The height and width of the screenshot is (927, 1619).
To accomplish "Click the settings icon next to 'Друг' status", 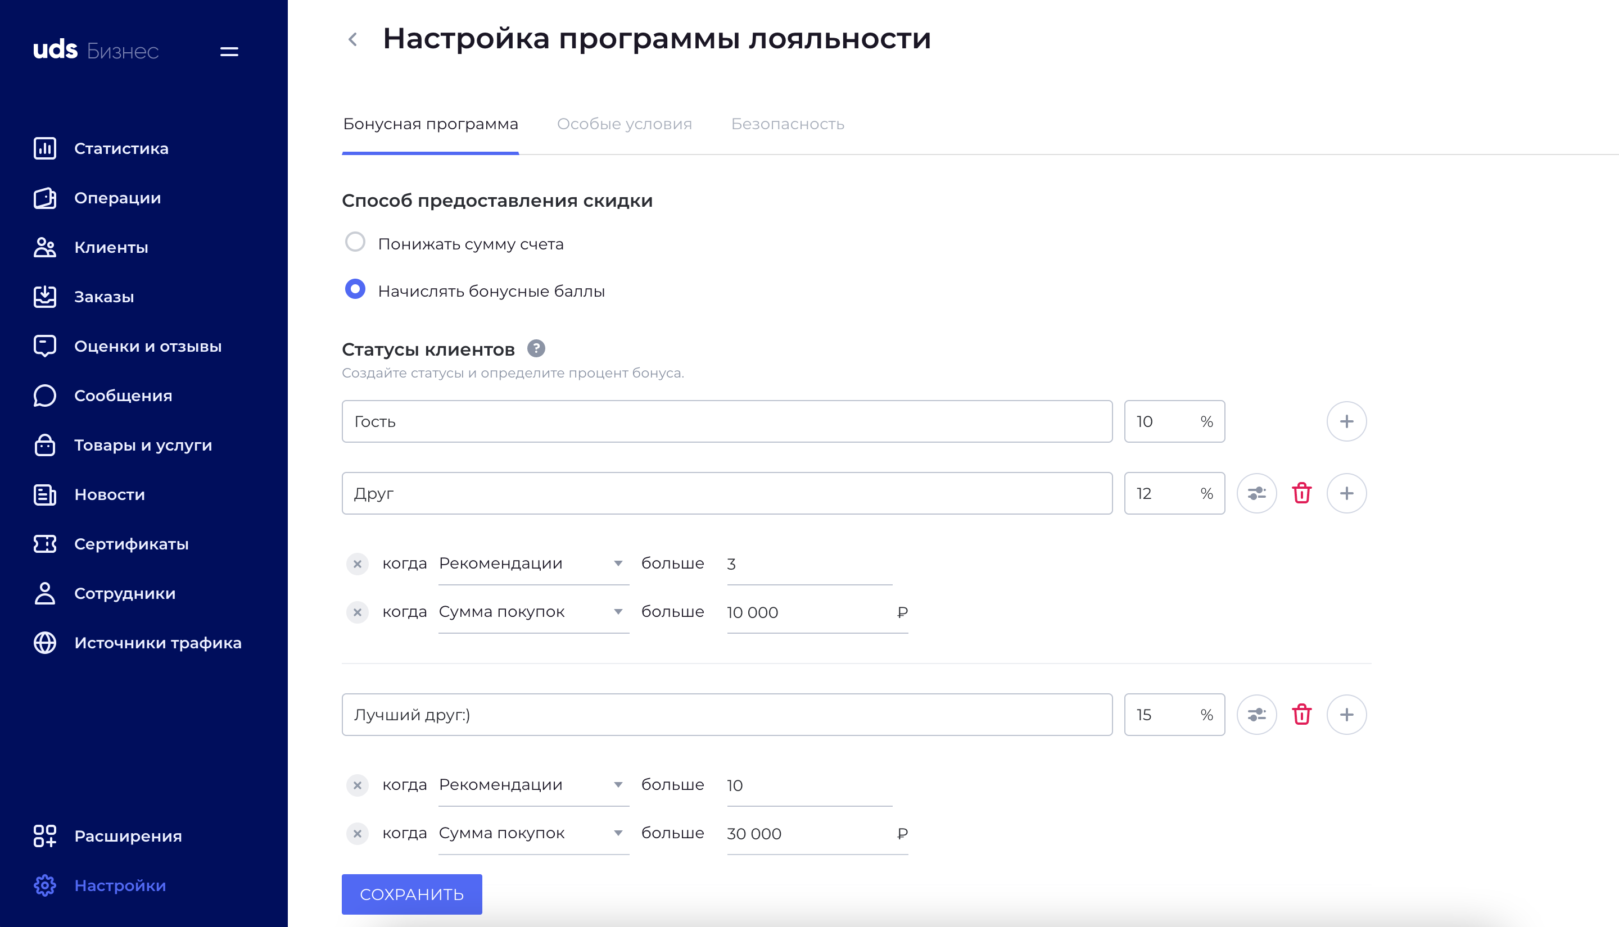I will [x=1255, y=492].
